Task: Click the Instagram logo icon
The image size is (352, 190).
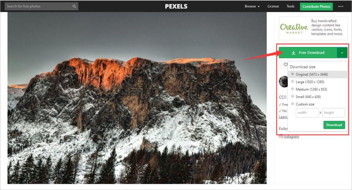Action: click(281, 136)
